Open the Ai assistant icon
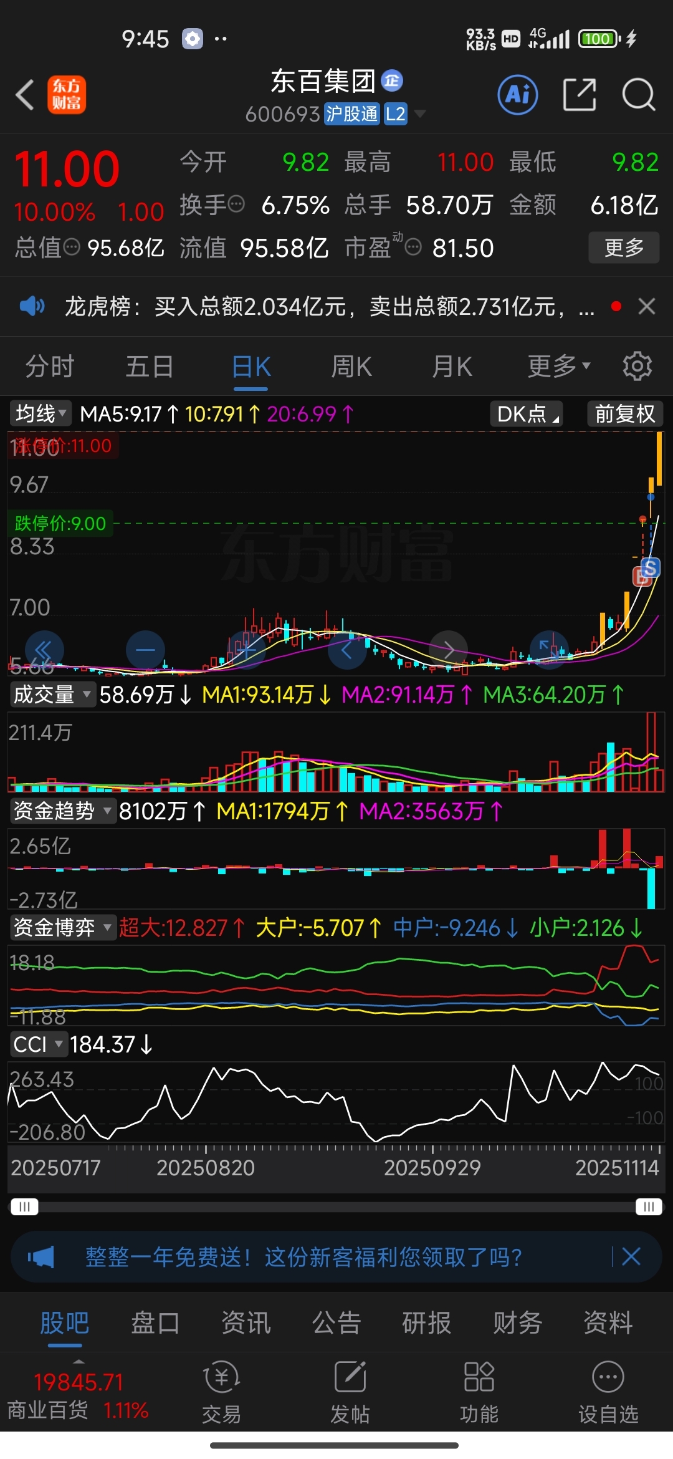673x1459 pixels. pos(518,95)
